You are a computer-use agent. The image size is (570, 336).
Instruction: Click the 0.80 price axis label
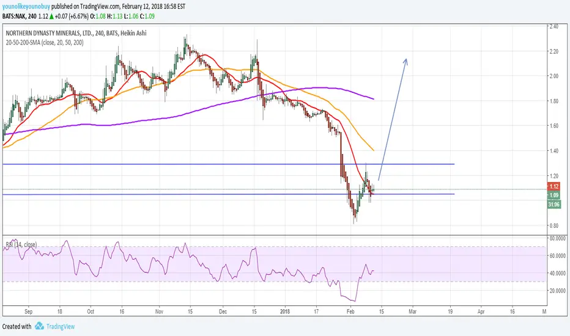[x=553, y=225]
